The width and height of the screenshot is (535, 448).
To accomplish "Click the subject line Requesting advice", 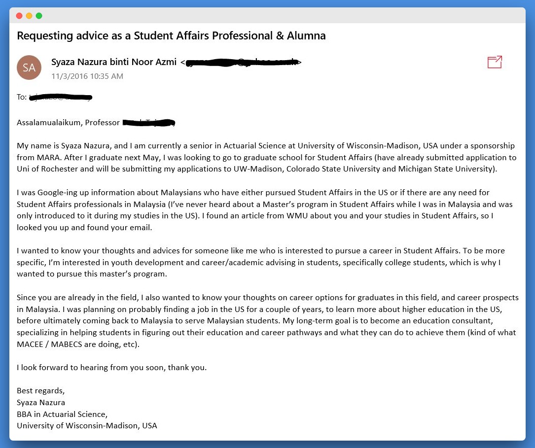I will coord(171,36).
